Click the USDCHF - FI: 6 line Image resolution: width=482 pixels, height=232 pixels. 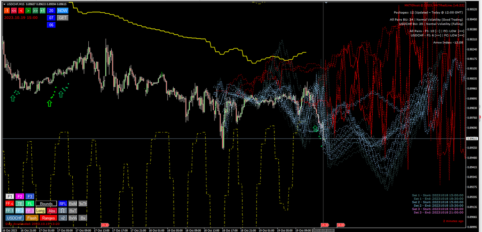(437, 36)
